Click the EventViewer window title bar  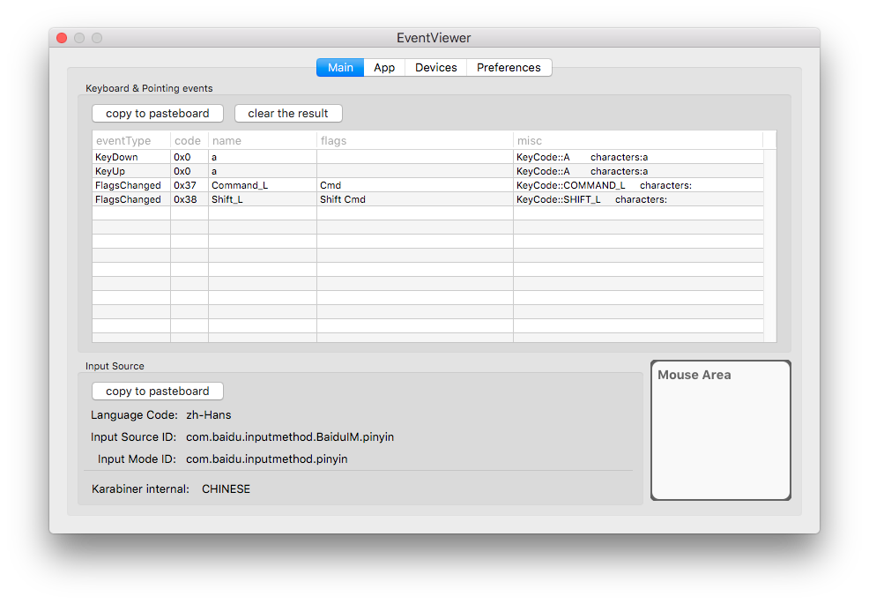tap(434, 38)
